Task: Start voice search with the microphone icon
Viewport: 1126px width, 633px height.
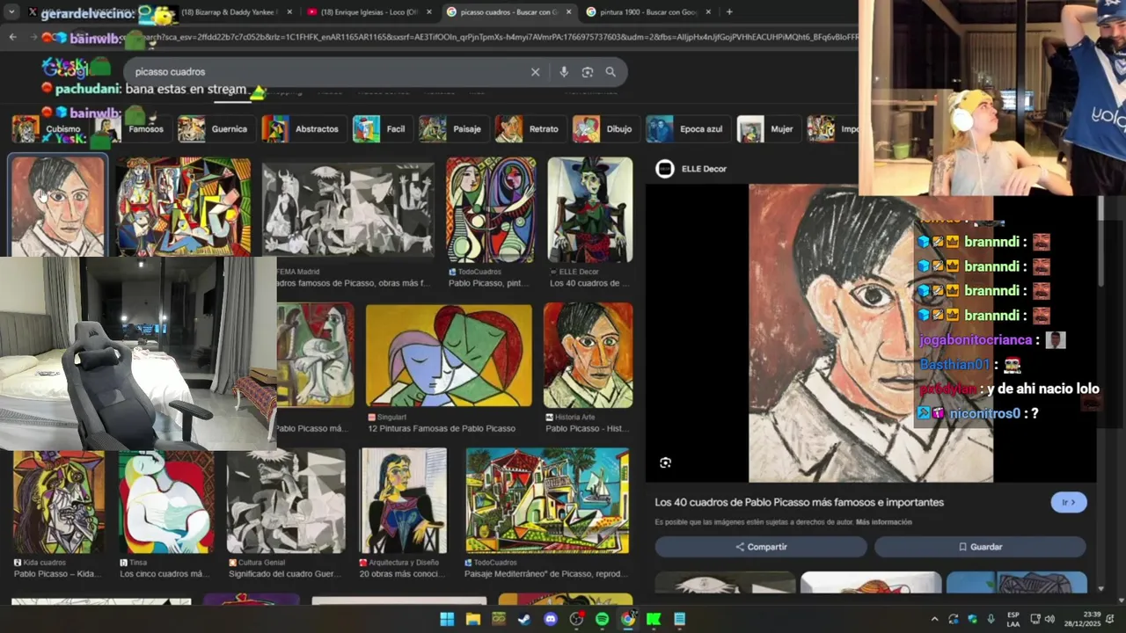Action: (x=564, y=72)
